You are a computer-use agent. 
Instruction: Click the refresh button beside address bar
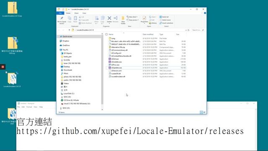click(x=189, y=30)
